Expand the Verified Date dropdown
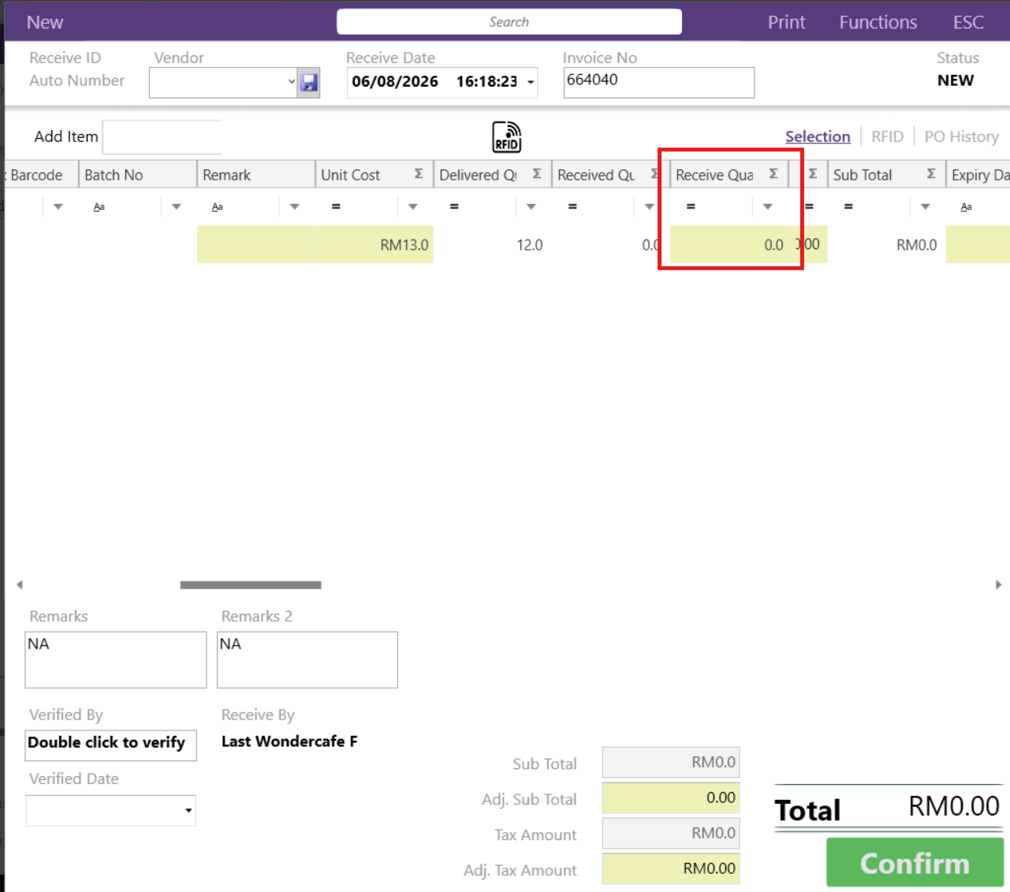1010x892 pixels. tap(188, 811)
